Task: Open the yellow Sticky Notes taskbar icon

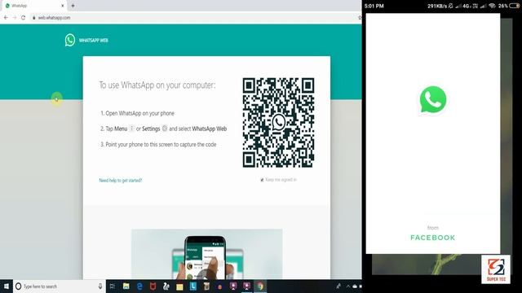Action: (179, 286)
